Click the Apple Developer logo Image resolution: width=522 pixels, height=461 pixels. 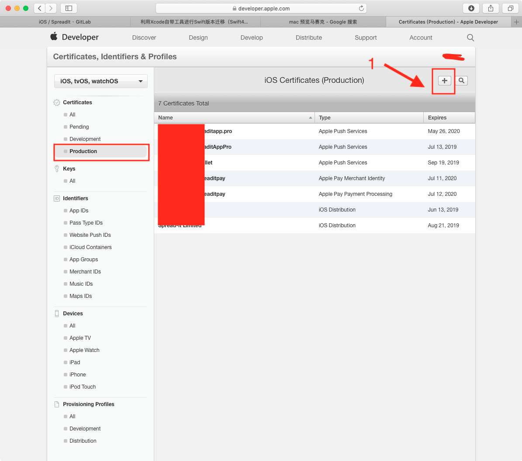pos(74,38)
